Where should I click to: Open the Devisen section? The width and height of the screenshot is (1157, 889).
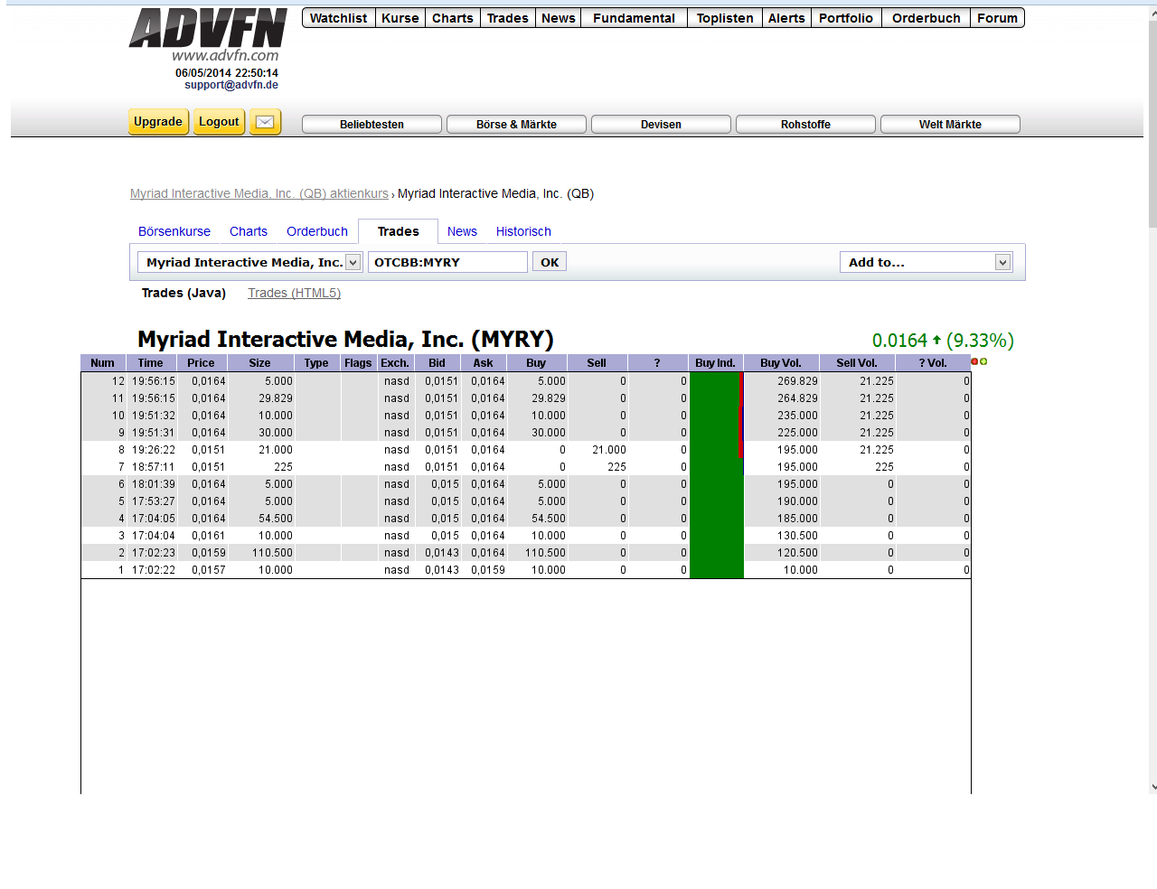[661, 125]
